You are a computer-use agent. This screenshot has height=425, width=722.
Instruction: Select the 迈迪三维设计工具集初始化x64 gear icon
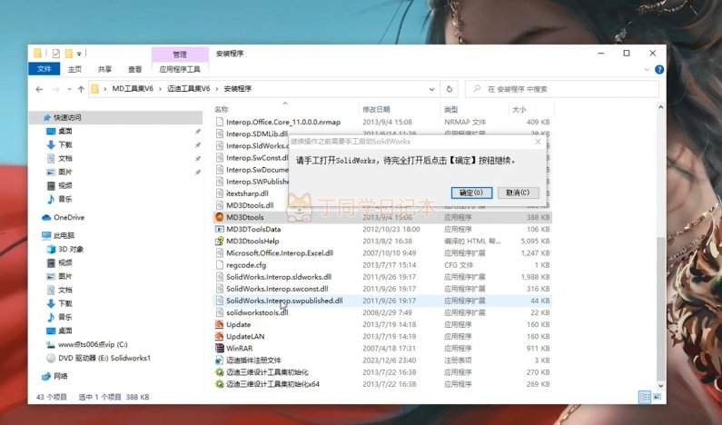(219, 383)
